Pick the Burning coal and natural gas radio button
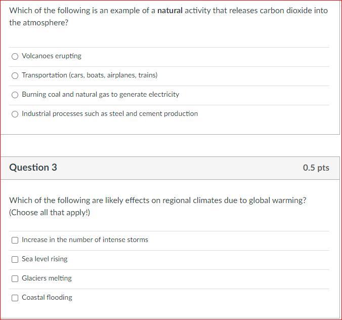This screenshot has width=342, height=320. [x=15, y=95]
